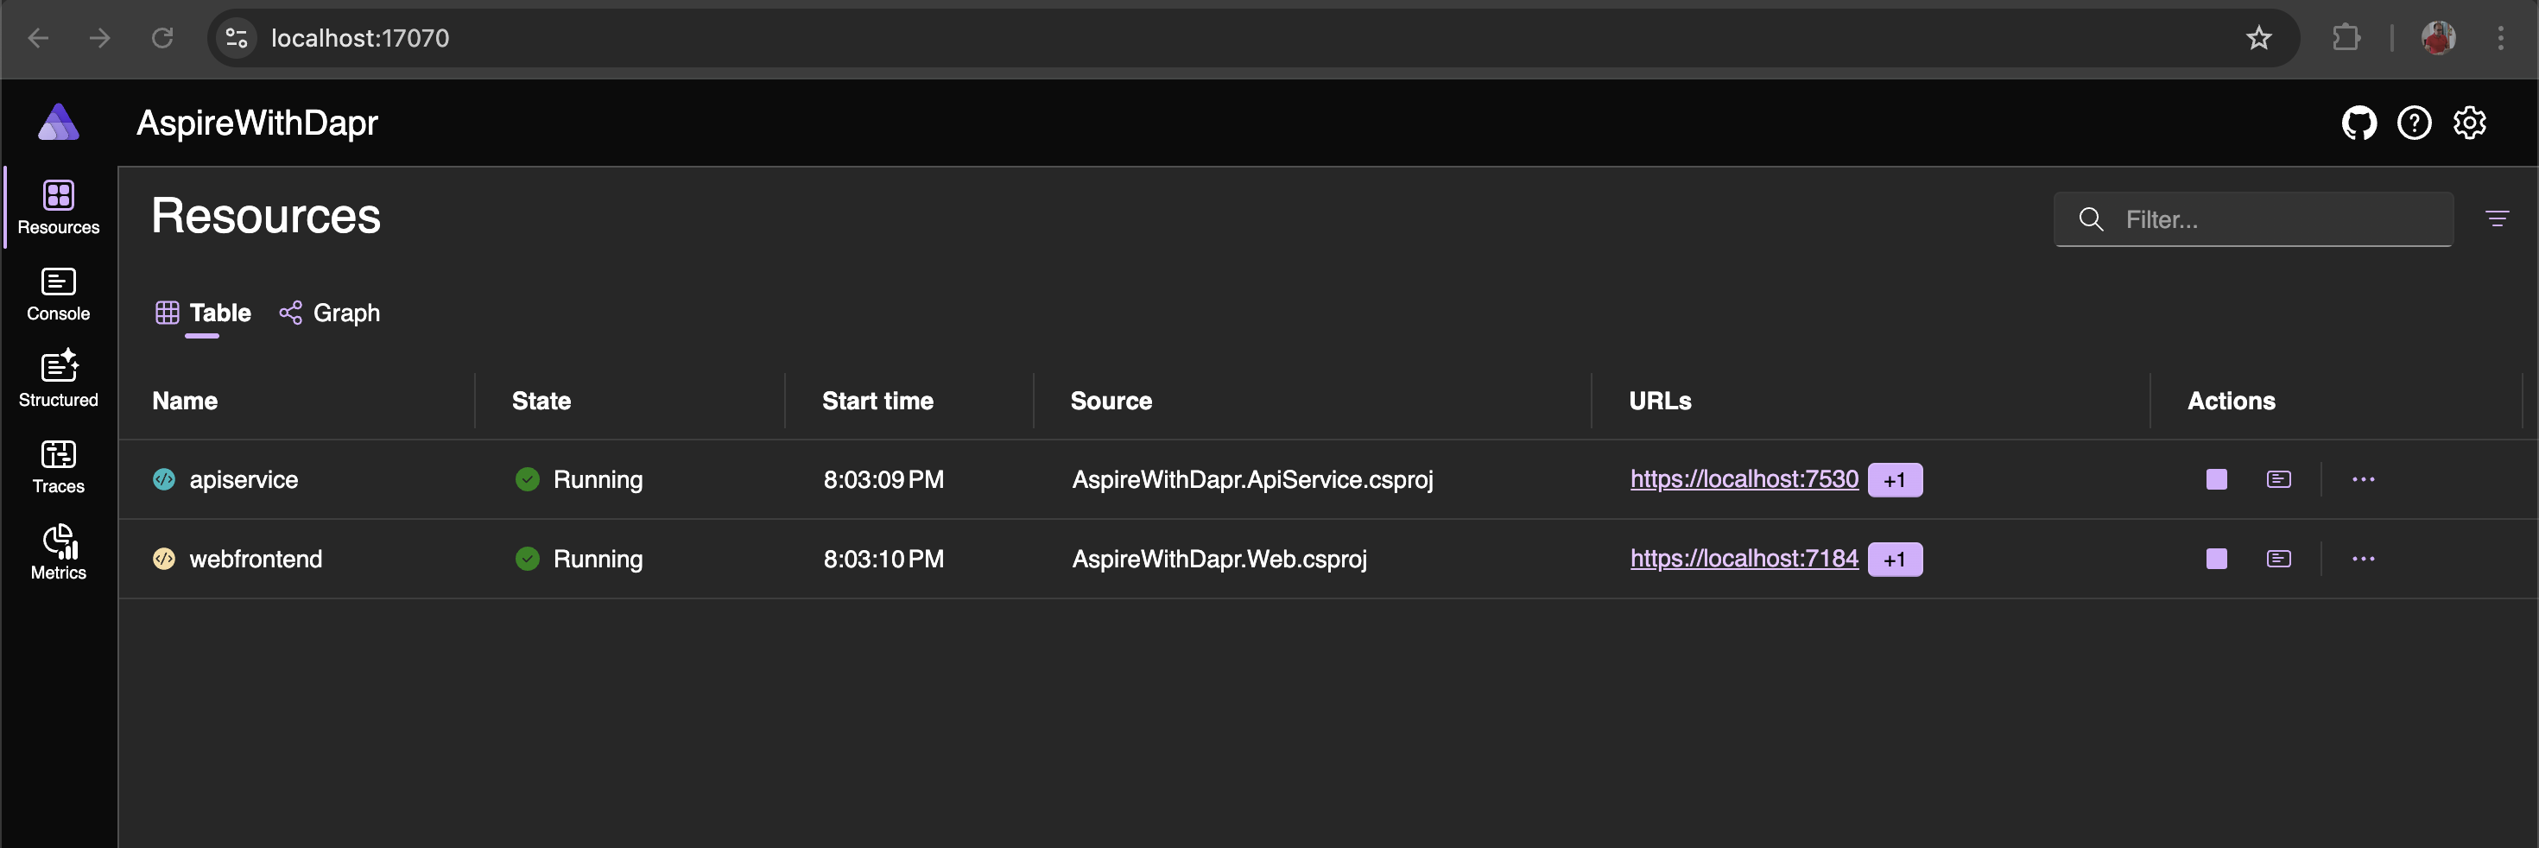The height and width of the screenshot is (848, 2539).
Task: Click the webfrontend resource type icon
Action: 163,559
